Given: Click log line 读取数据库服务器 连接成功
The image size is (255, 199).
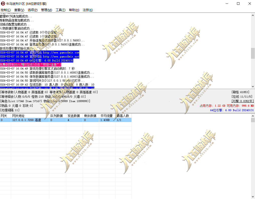Looking at the screenshot, I should (x=47, y=73).
